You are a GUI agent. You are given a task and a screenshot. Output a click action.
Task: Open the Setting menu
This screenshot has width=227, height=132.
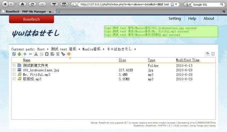(175, 18)
